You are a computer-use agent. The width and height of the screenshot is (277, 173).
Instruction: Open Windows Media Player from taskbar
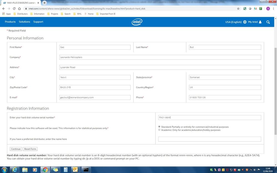35,170
